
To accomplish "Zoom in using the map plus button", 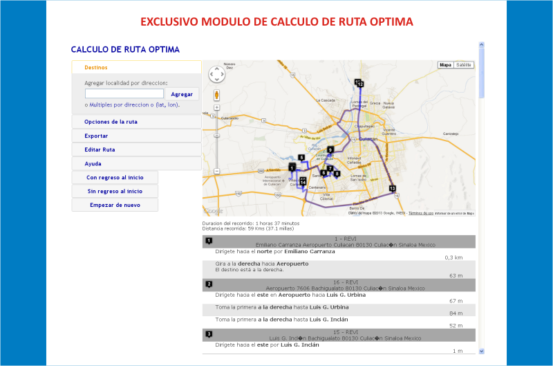I will pyautogui.click(x=217, y=107).
